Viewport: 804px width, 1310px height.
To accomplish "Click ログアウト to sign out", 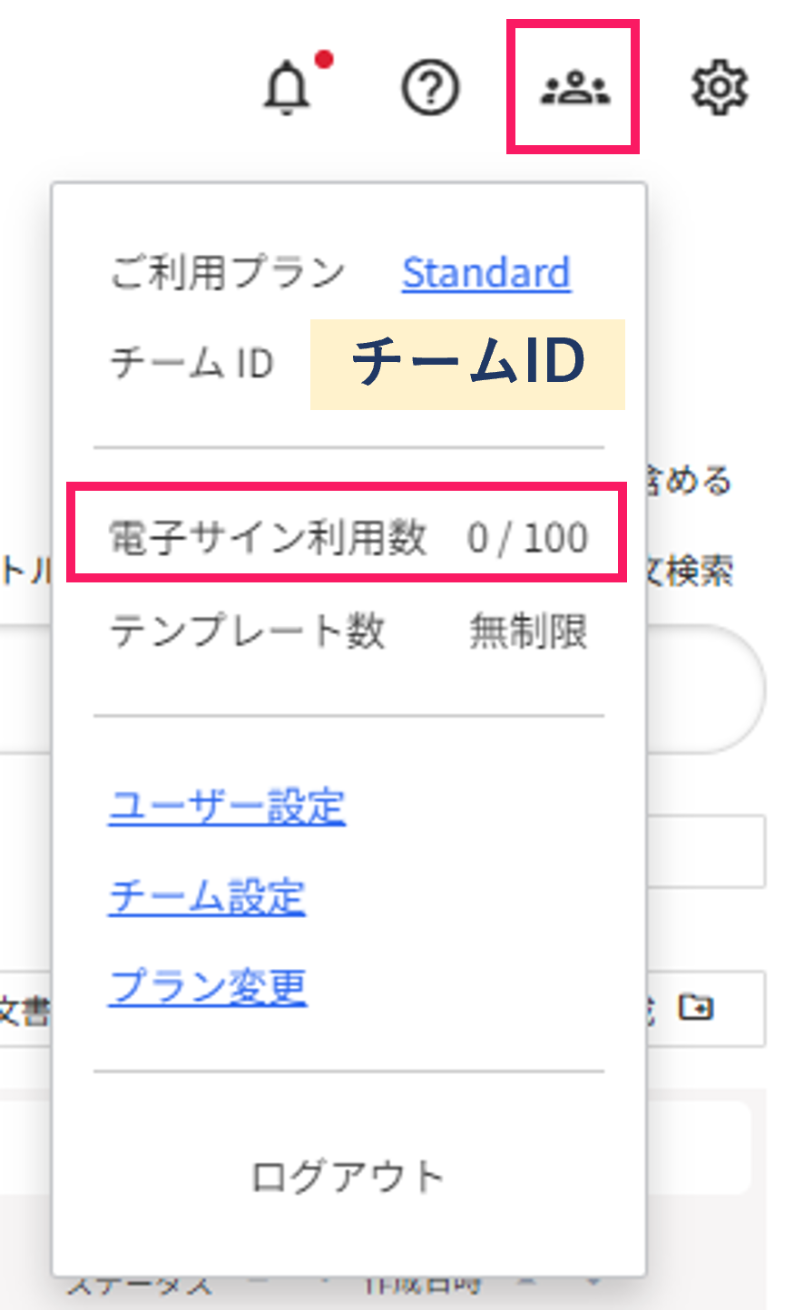I will (x=348, y=1177).
